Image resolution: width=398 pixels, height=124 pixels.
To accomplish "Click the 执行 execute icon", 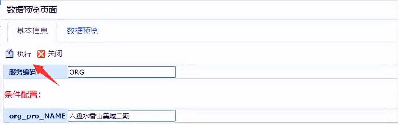I will point(9,54).
